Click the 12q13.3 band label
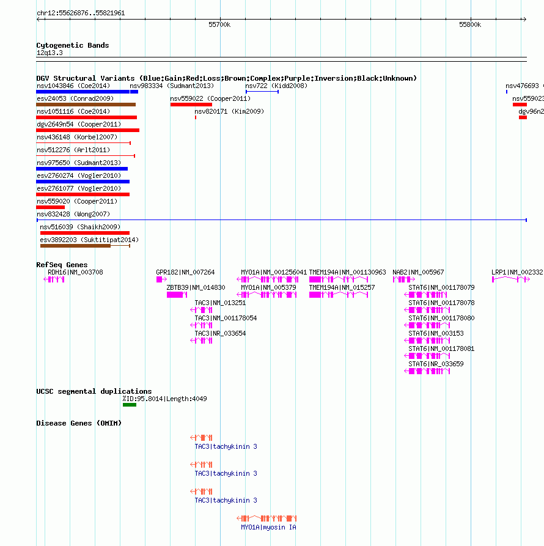The height and width of the screenshot is (546, 544). [50, 53]
